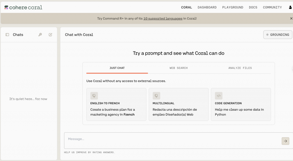
Task: Go to the Playground page
Action: click(x=233, y=7)
